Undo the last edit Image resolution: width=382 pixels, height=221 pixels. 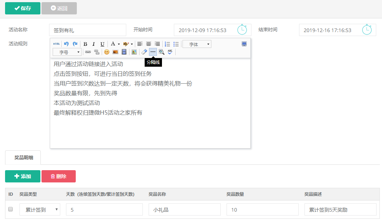(x=66, y=44)
